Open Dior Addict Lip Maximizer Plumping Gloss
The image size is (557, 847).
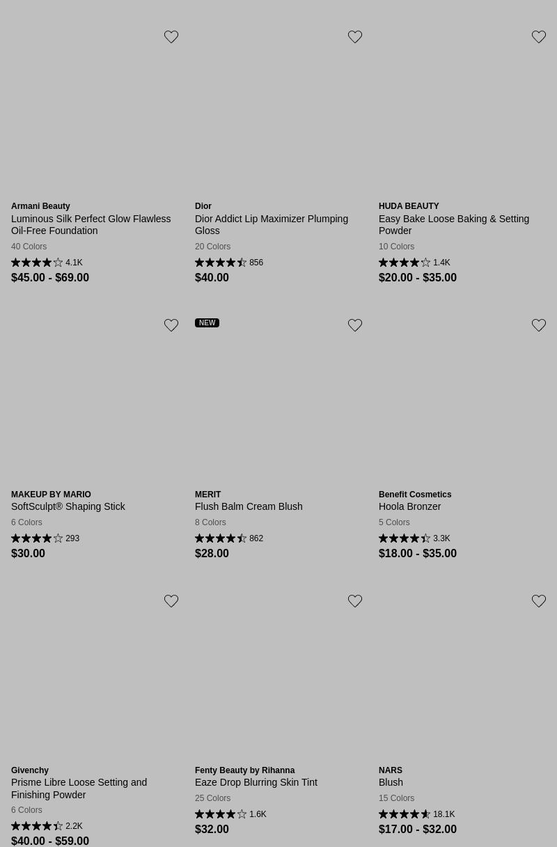pyautogui.click(x=272, y=224)
